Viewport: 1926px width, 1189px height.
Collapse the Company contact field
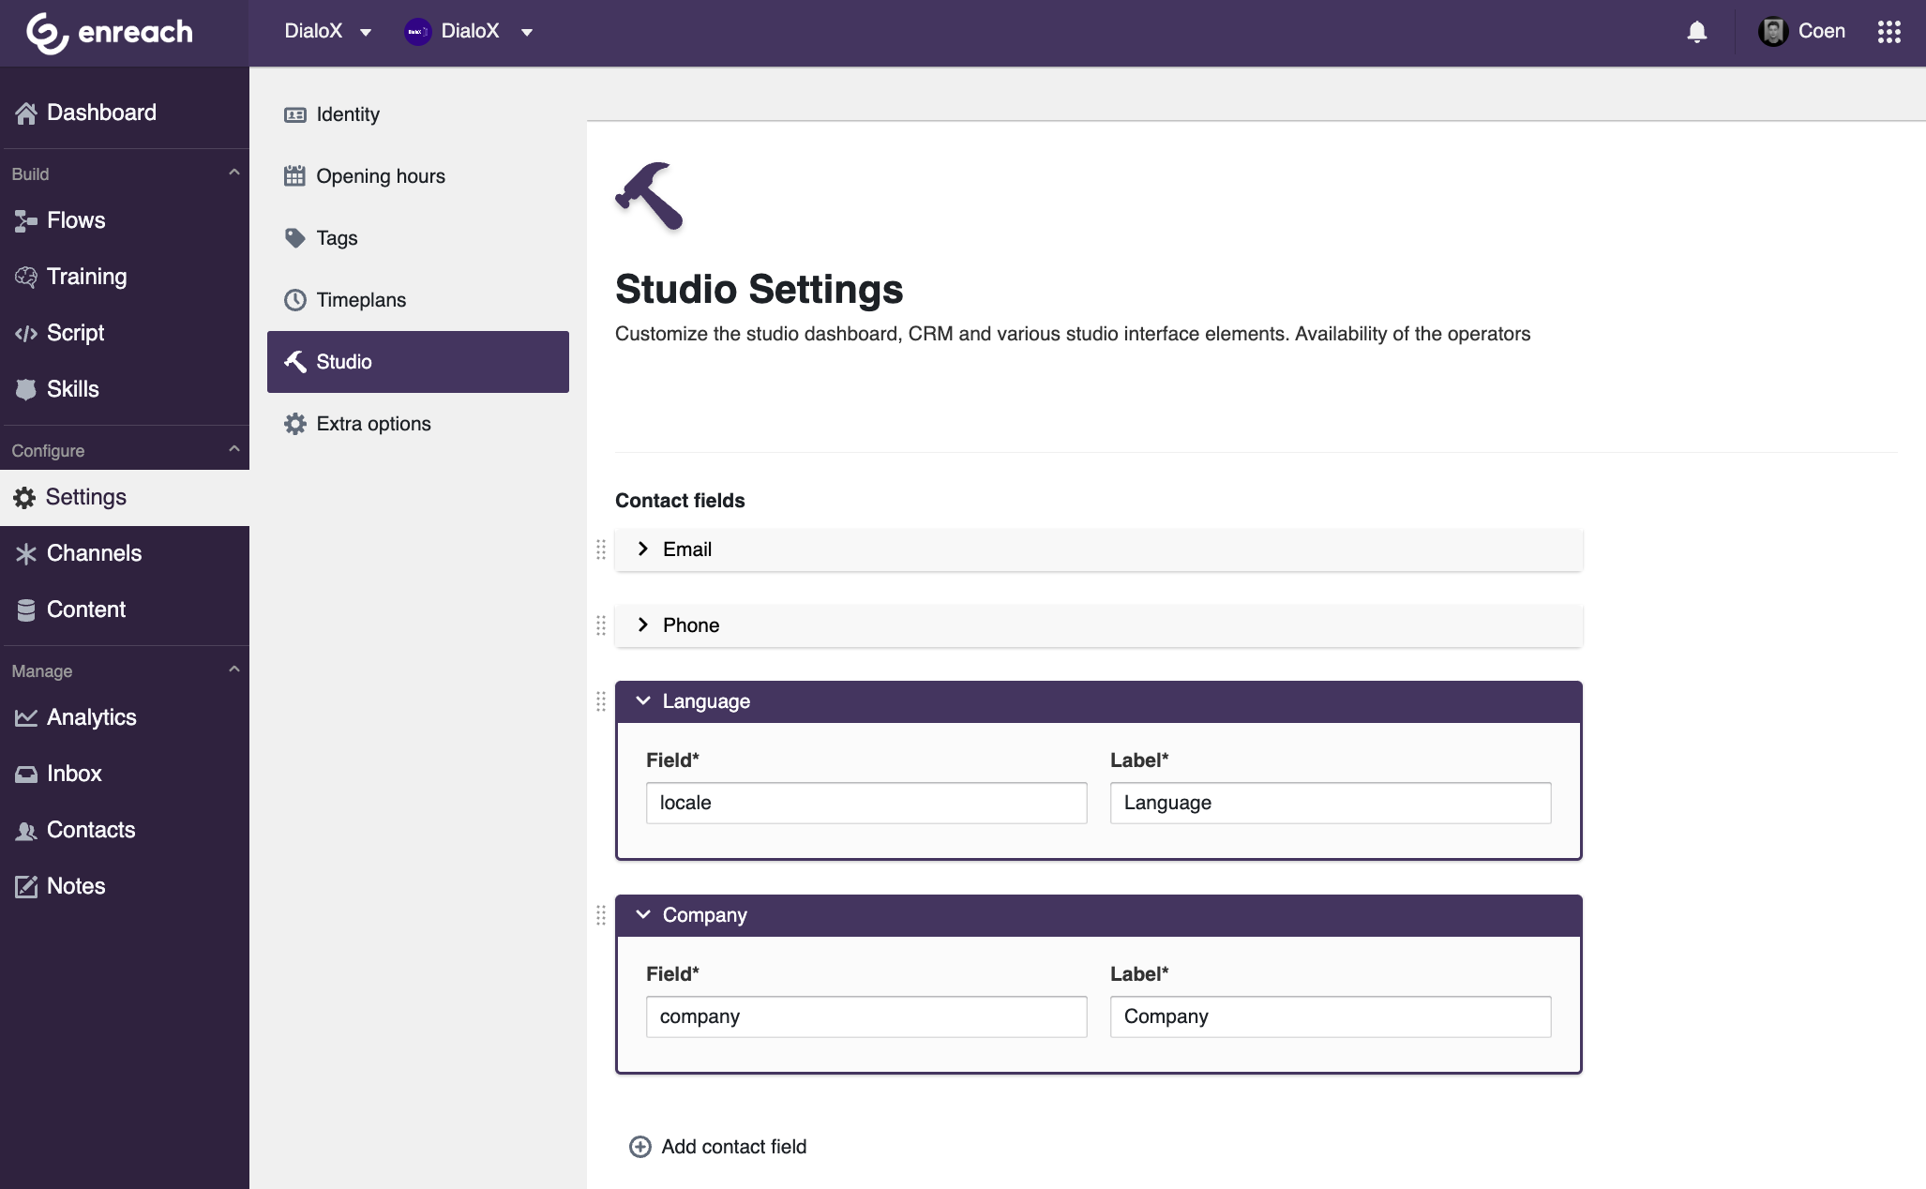643,915
